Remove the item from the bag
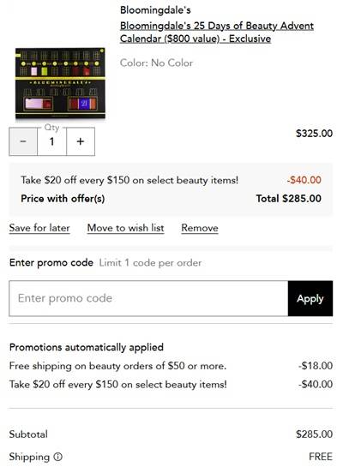Viewport: 343px width, 473px height. click(200, 228)
